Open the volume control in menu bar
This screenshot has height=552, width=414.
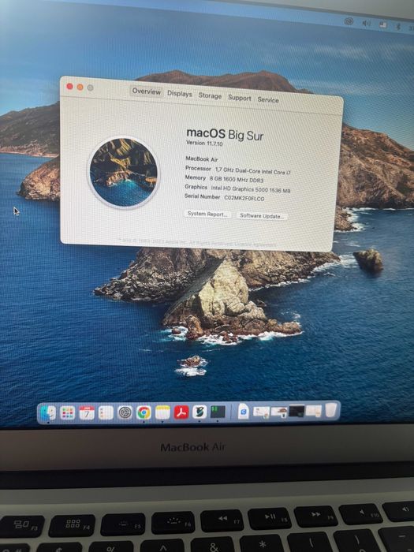click(366, 23)
